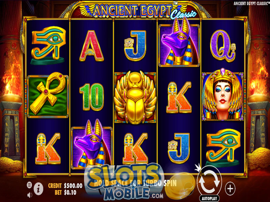
Task: Click the Anubis symbol on second reel
Action: pos(92,144)
